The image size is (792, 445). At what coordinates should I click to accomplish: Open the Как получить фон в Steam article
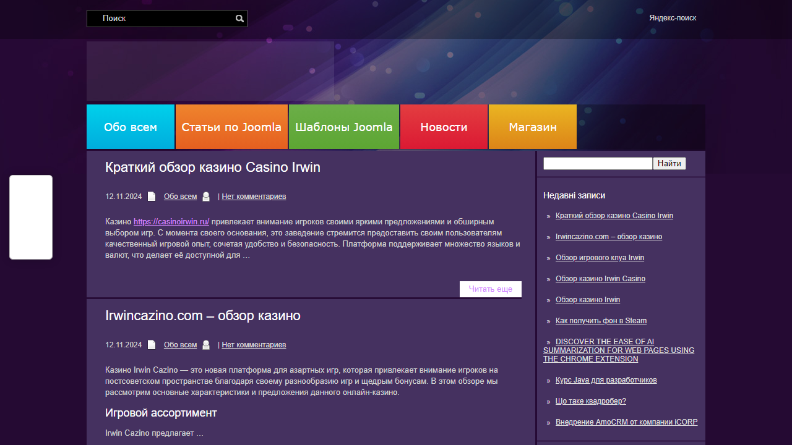click(x=601, y=320)
